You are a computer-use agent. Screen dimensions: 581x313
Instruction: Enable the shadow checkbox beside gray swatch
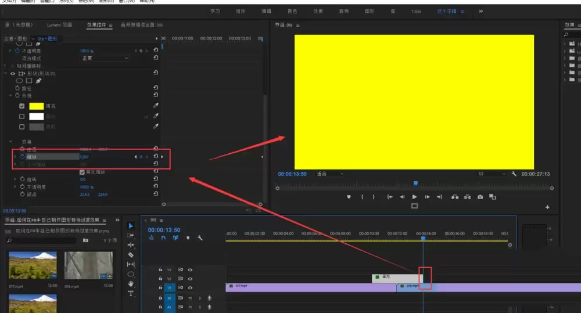[x=22, y=127]
